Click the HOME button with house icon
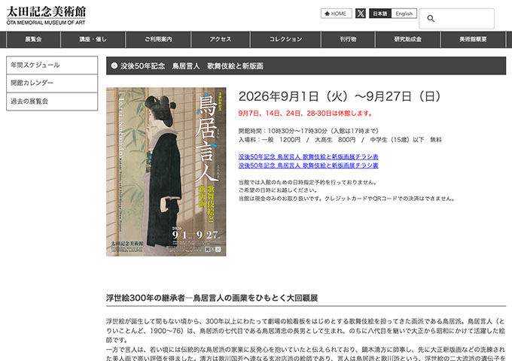Screen dimensions: 512x361 point(336,14)
